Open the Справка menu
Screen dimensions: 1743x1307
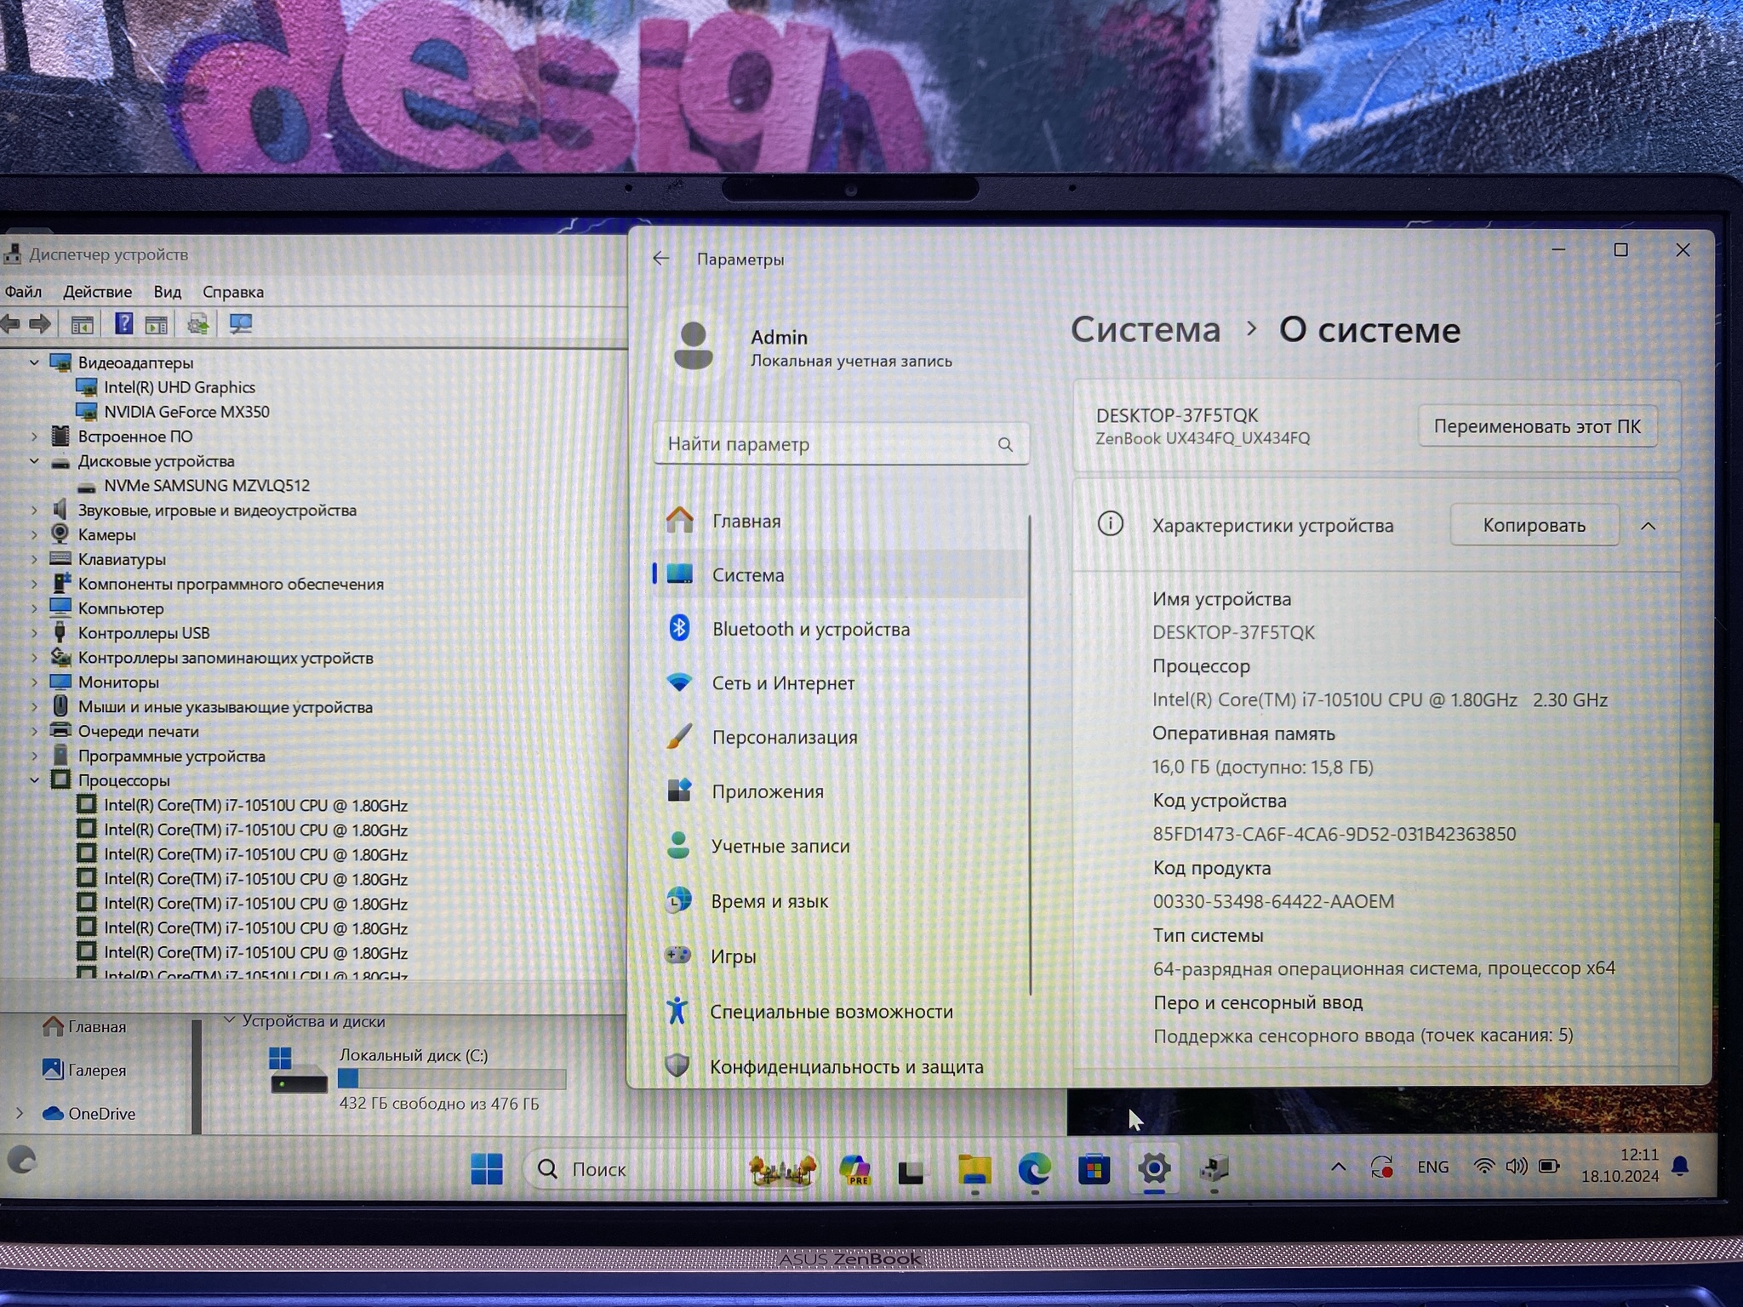(232, 292)
